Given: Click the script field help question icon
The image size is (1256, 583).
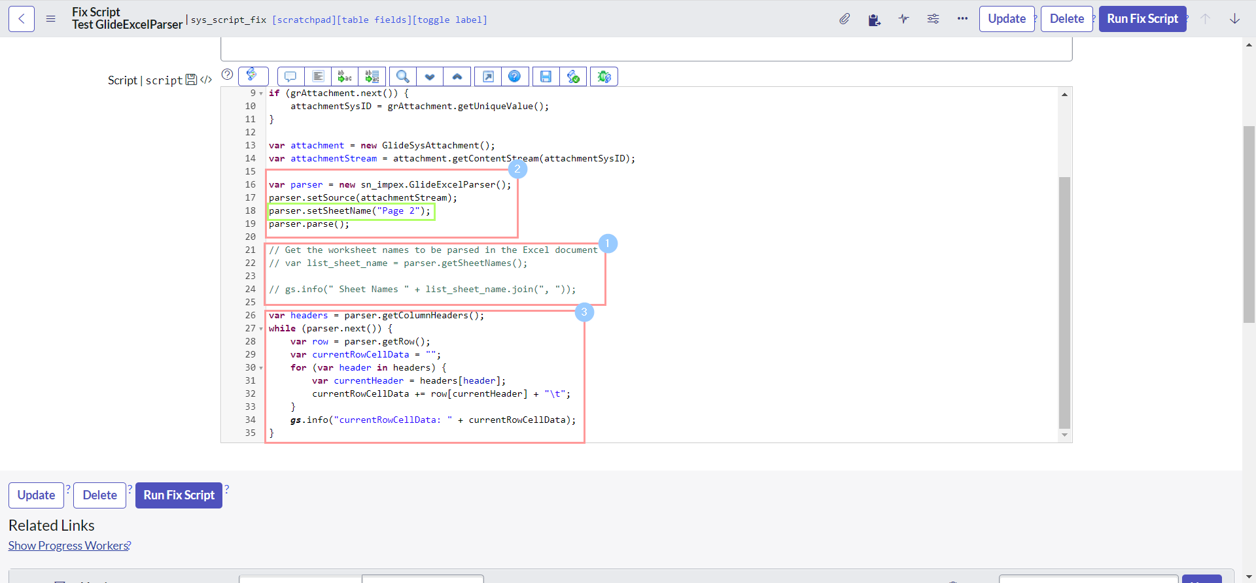Looking at the screenshot, I should 227,75.
